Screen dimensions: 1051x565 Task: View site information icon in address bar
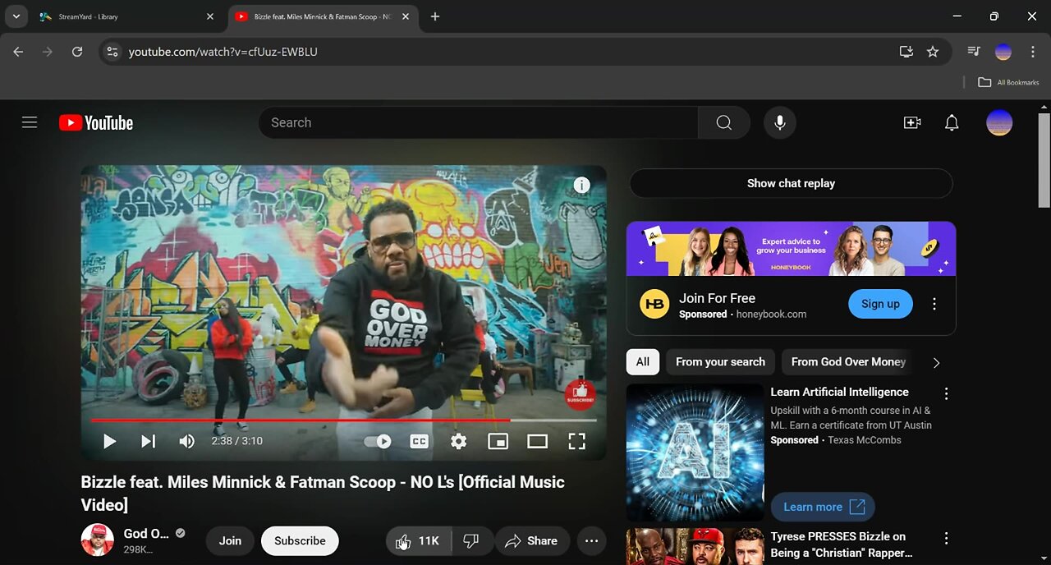pyautogui.click(x=112, y=52)
